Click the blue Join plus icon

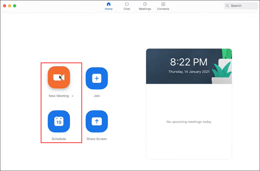(97, 78)
